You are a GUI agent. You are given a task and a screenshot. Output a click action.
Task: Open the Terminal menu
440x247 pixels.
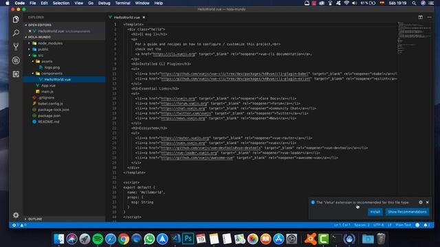click(122, 3)
